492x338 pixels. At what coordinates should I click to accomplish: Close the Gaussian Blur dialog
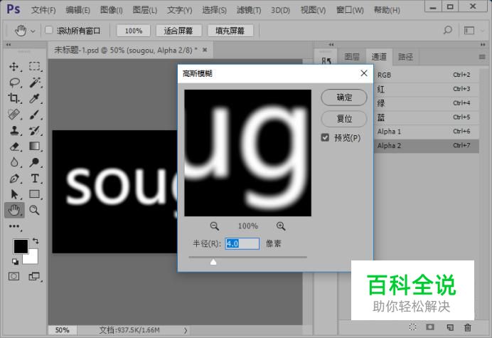point(364,73)
